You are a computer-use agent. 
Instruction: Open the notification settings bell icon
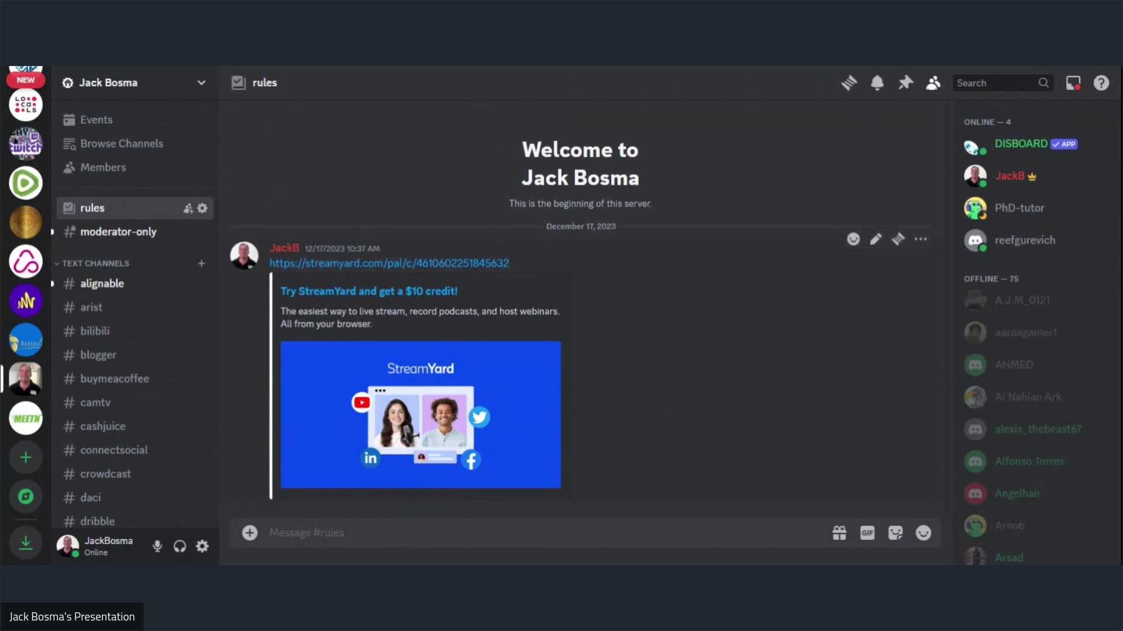(x=877, y=82)
